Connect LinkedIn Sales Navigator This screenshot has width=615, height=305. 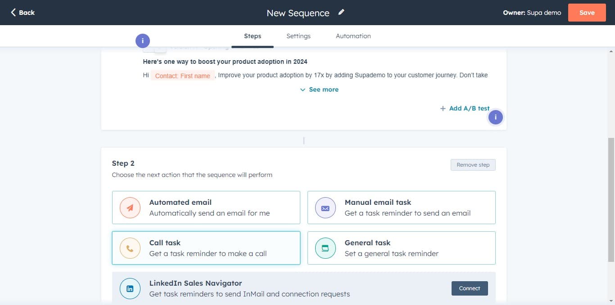[470, 288]
